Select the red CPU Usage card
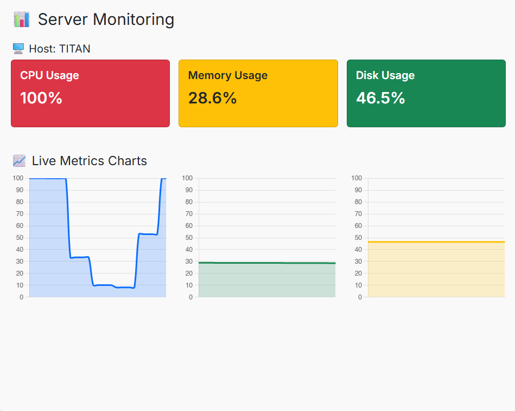The width and height of the screenshot is (515, 411). (90, 93)
